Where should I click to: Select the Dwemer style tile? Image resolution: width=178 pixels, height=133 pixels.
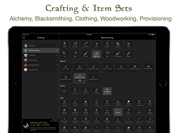(x=118, y=112)
